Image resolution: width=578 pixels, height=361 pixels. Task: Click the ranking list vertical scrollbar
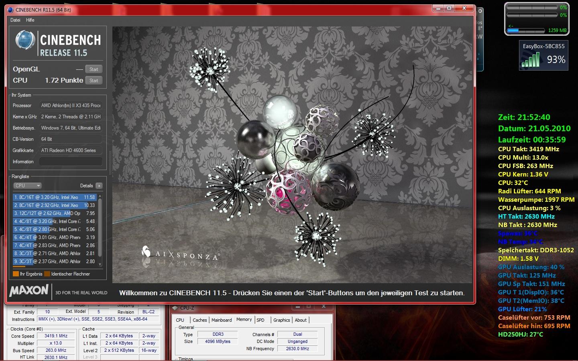point(100,230)
